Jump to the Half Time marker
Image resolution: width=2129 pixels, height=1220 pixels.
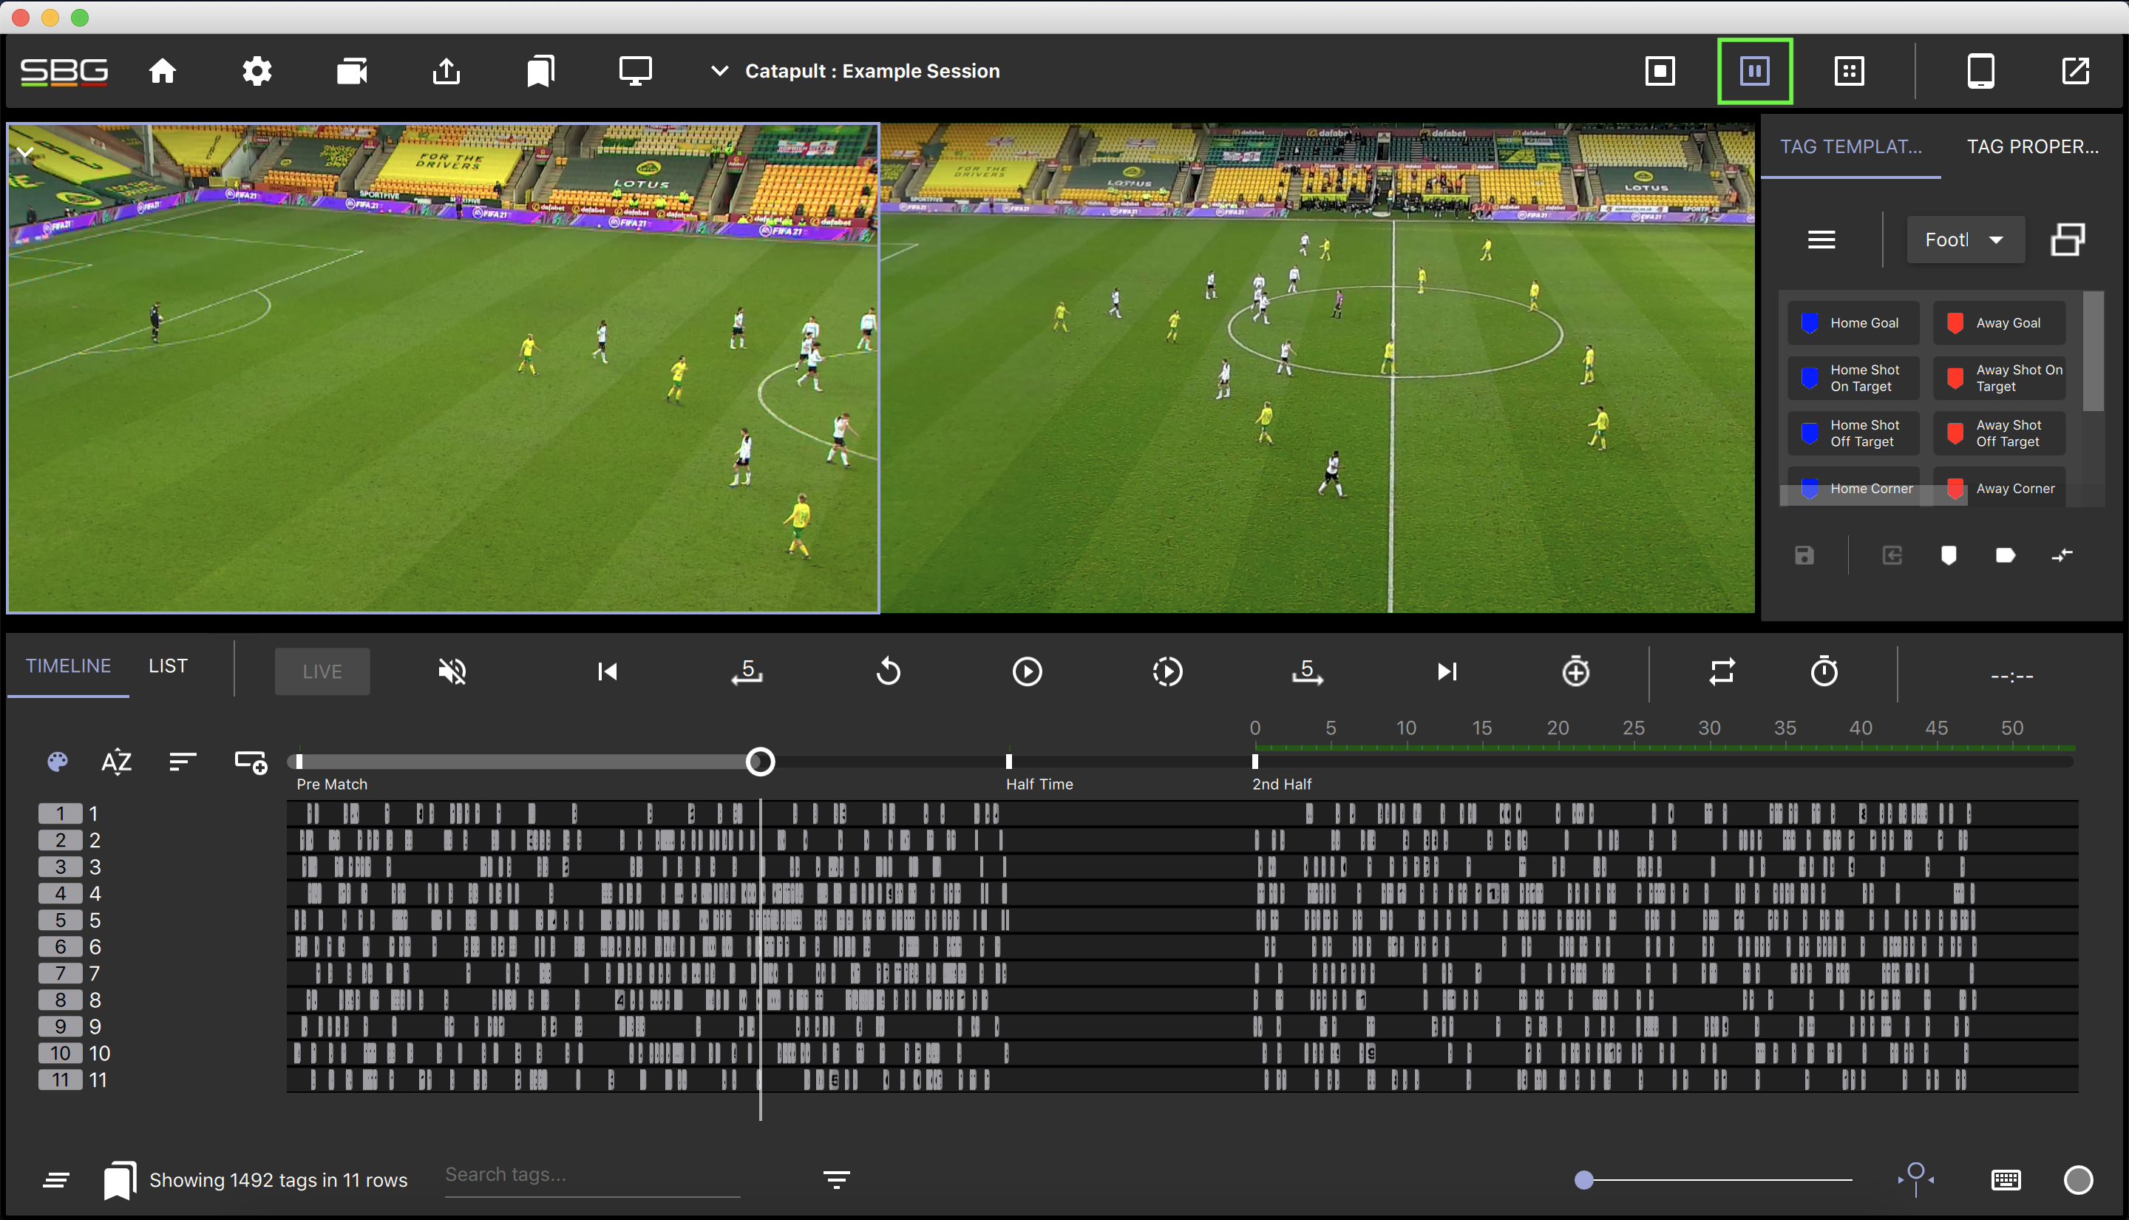(x=1009, y=761)
